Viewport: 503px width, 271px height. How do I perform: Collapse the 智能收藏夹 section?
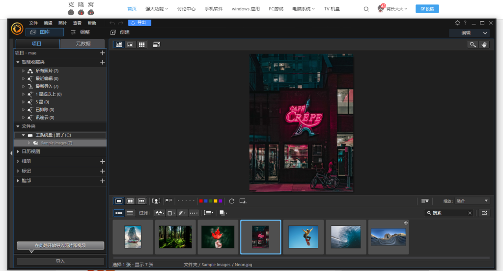pyautogui.click(x=18, y=62)
